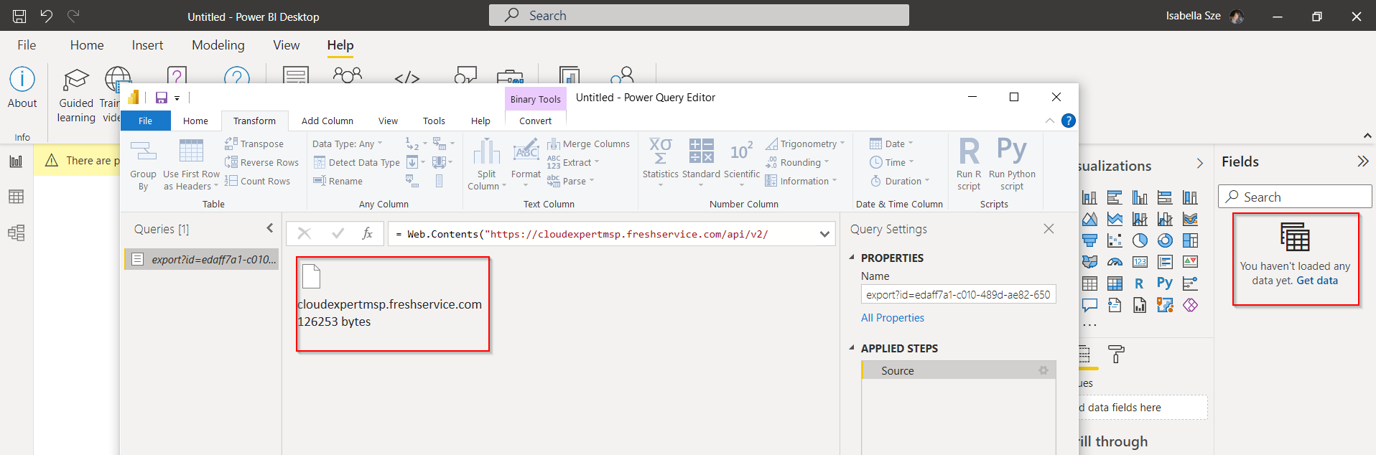Open the Modeling tab in Power BI
The image size is (1376, 455).
(218, 44)
